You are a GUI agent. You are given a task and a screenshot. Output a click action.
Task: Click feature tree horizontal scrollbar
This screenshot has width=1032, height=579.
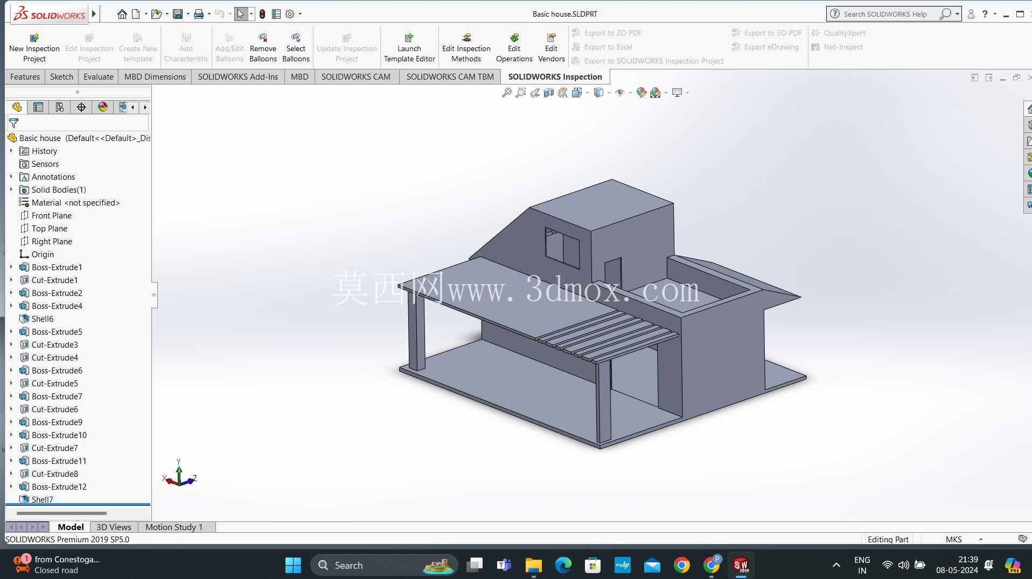[62, 513]
